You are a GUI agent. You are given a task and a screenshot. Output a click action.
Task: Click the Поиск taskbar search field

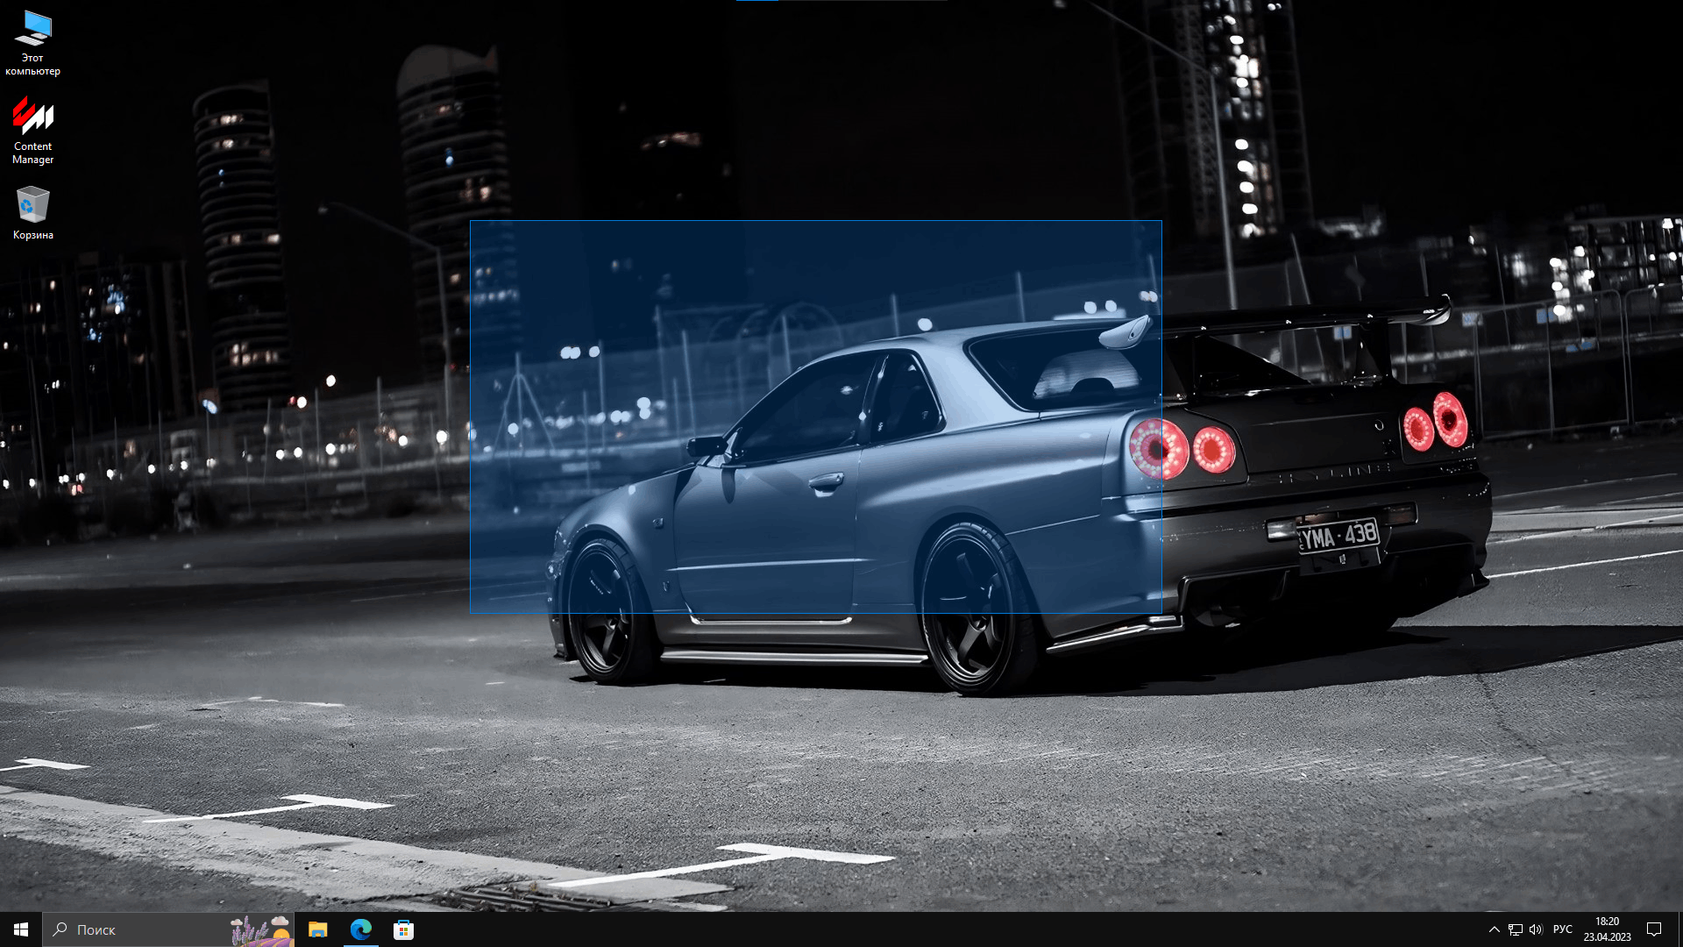click(140, 929)
